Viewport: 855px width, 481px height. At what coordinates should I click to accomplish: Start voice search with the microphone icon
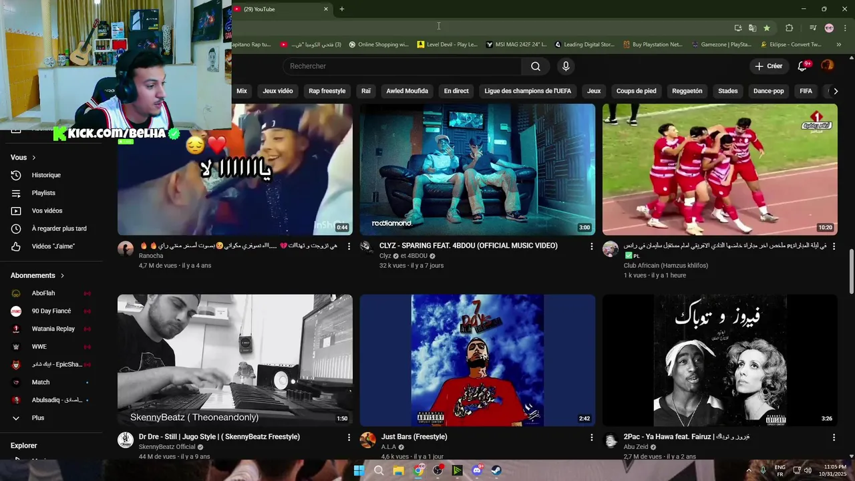[x=566, y=66]
